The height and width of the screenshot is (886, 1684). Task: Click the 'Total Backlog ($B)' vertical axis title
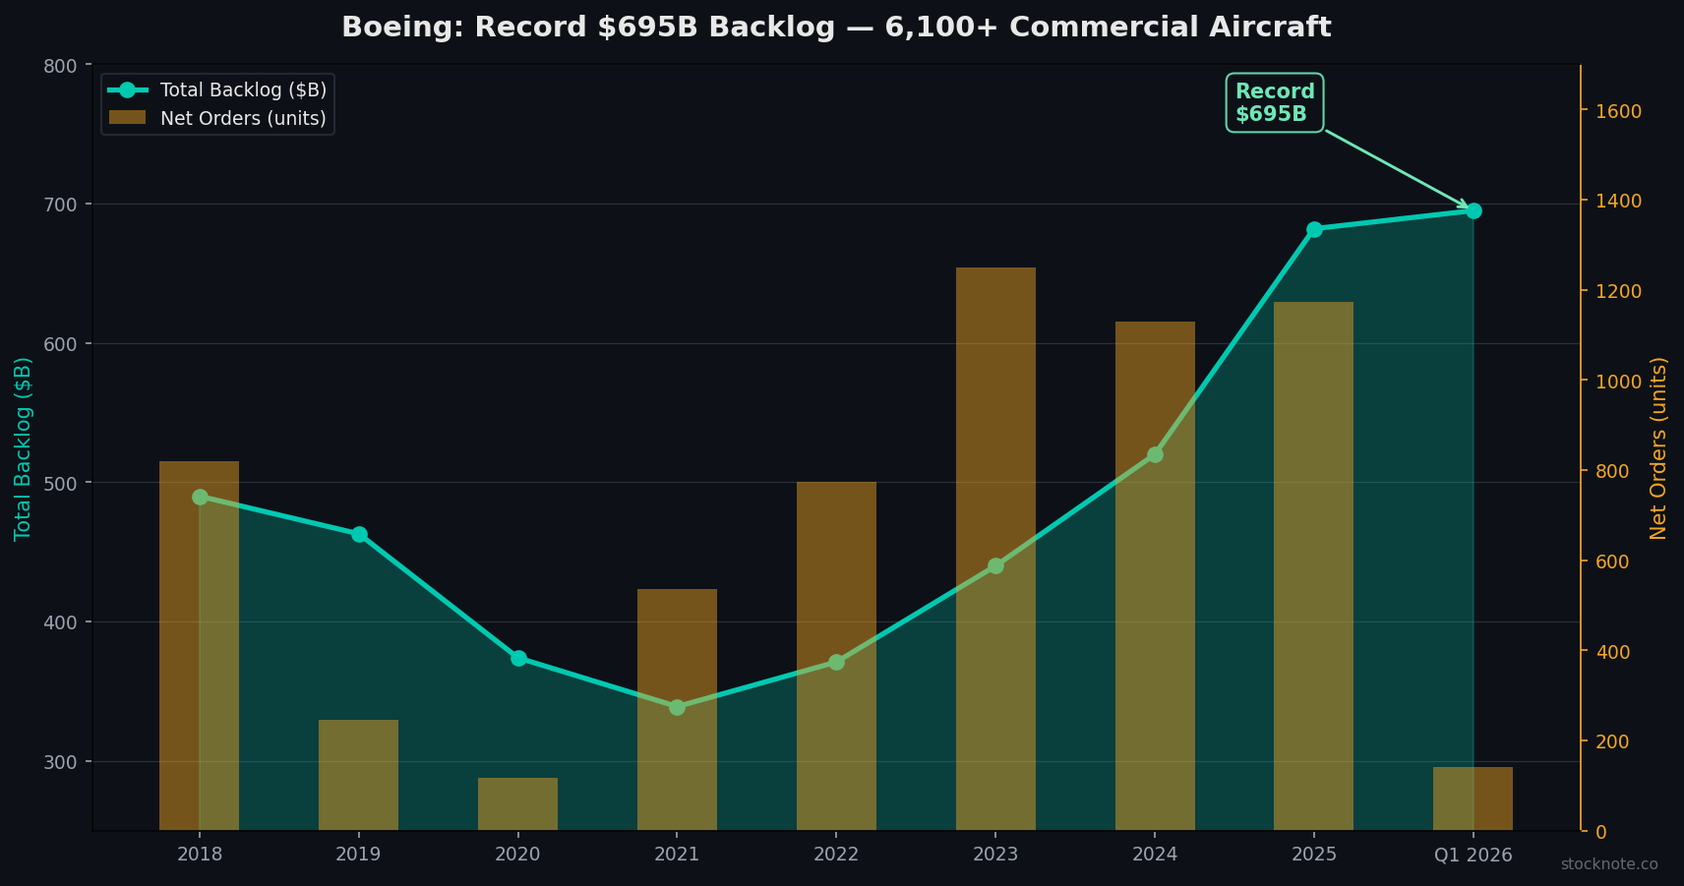[x=23, y=448]
